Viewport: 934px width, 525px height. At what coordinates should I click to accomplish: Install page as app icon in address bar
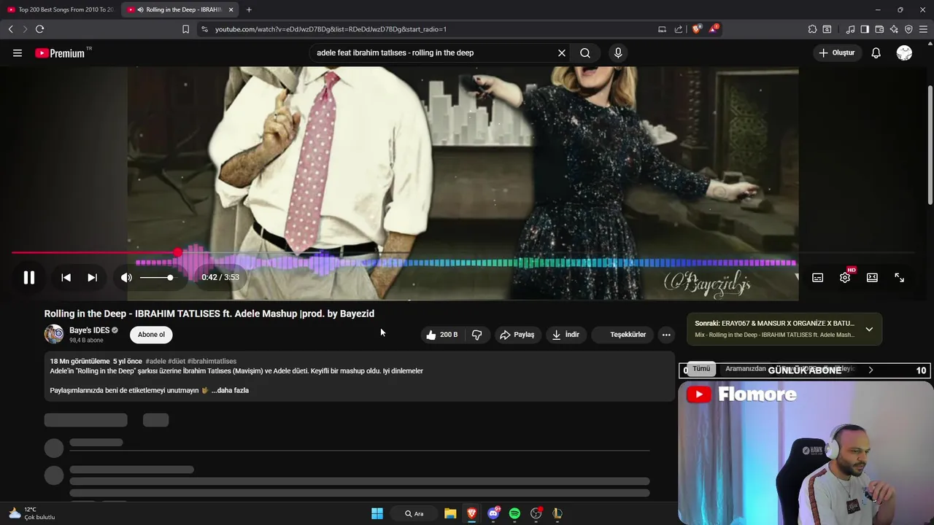[662, 29]
